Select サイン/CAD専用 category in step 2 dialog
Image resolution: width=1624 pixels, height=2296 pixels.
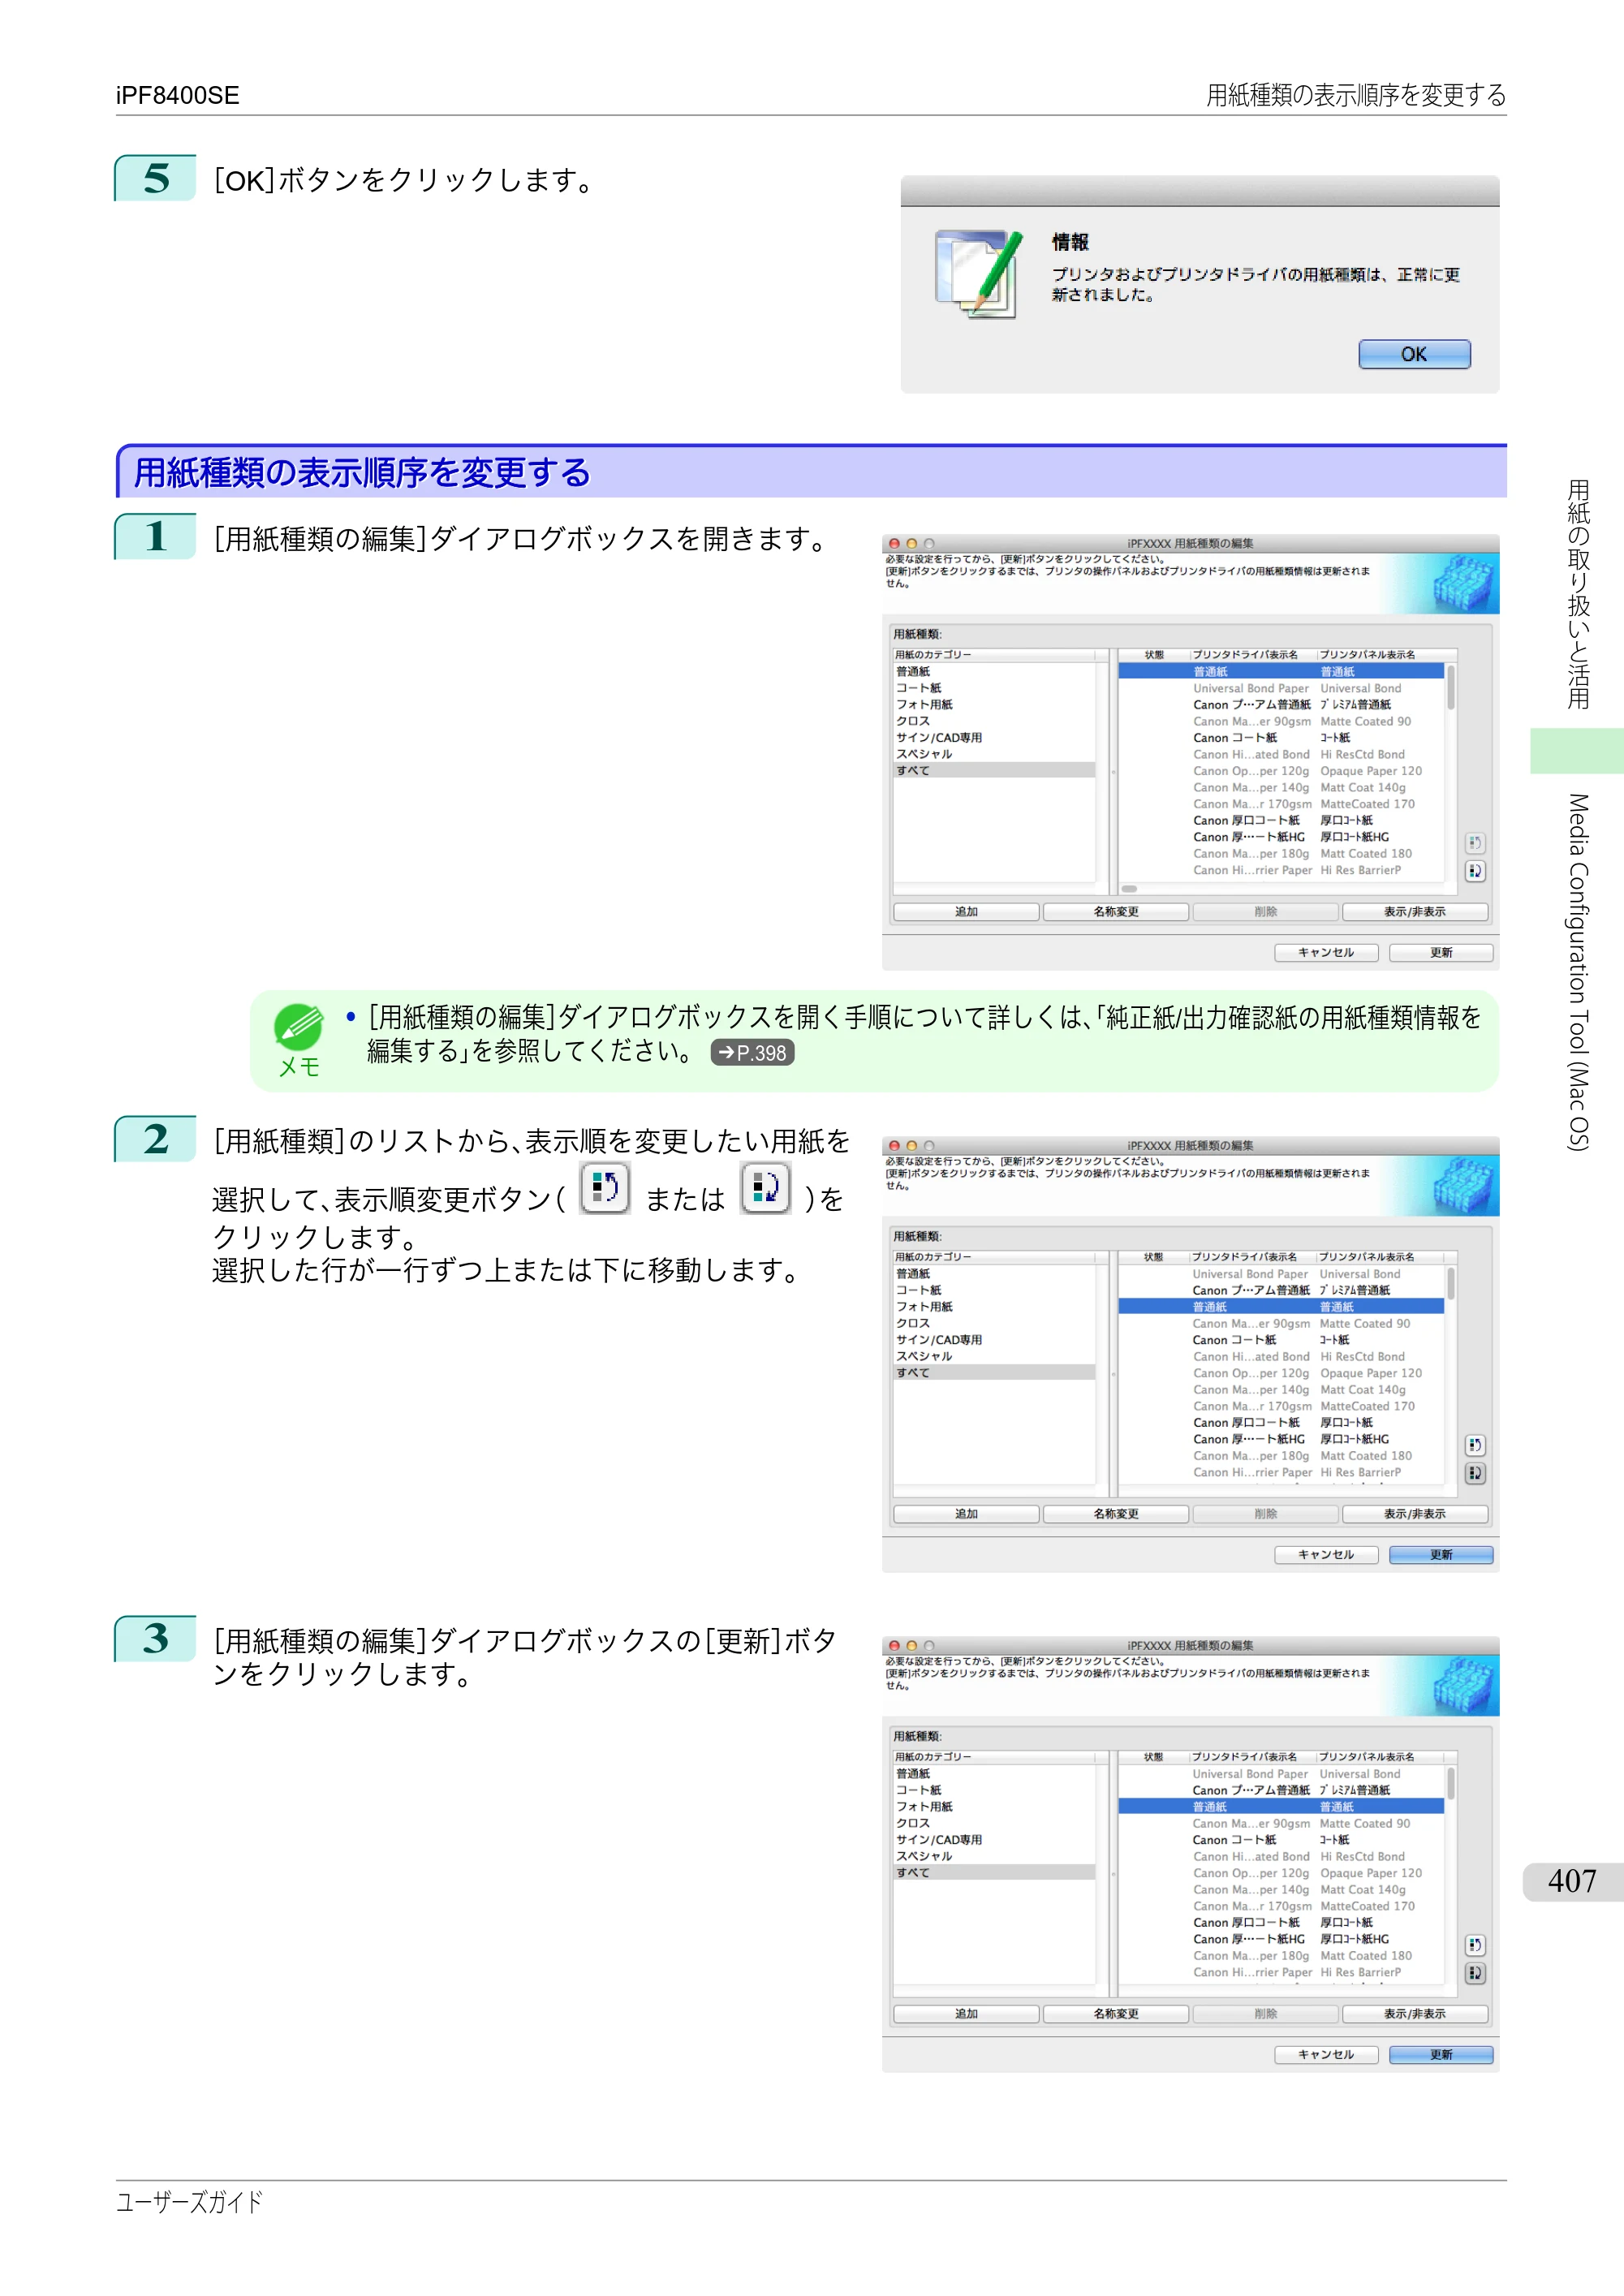click(995, 1340)
